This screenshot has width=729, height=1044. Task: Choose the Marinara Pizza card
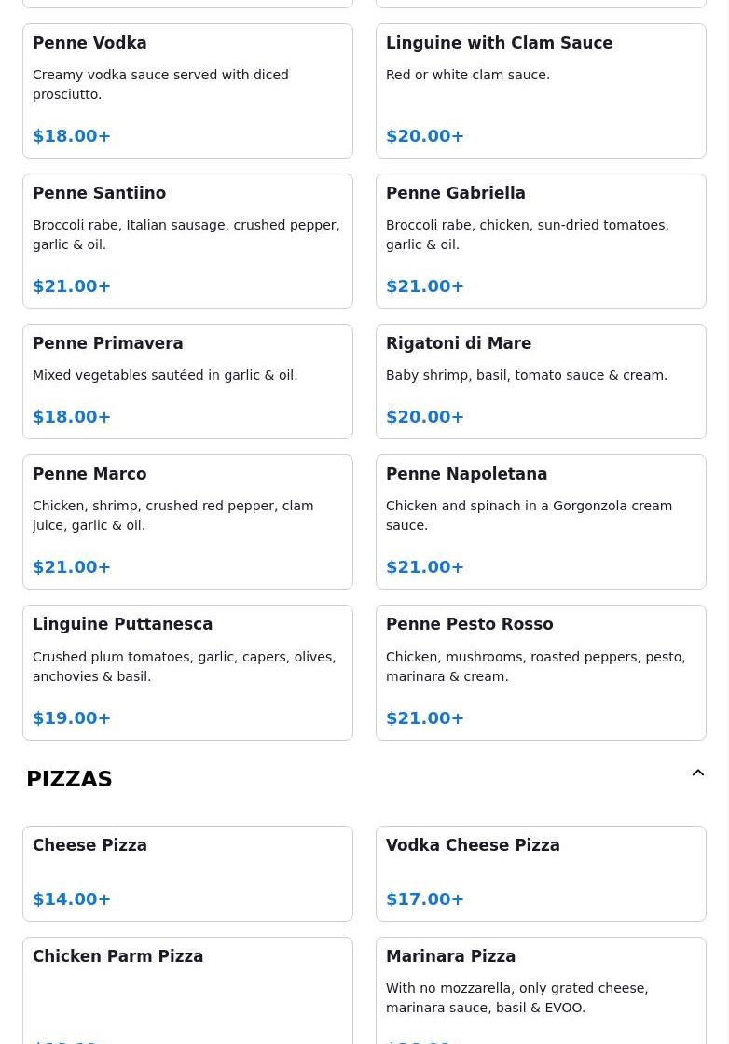coord(541,989)
